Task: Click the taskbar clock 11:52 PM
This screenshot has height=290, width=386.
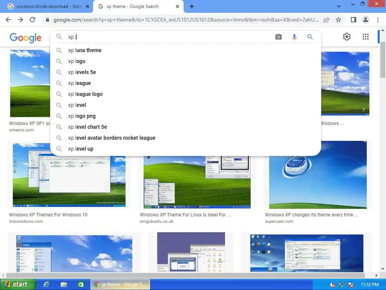Action: (370, 285)
